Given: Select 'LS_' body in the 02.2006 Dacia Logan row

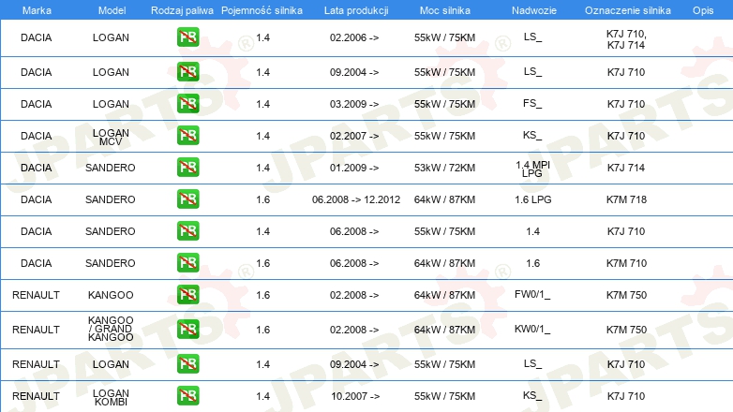Looking at the screenshot, I should (x=532, y=37).
